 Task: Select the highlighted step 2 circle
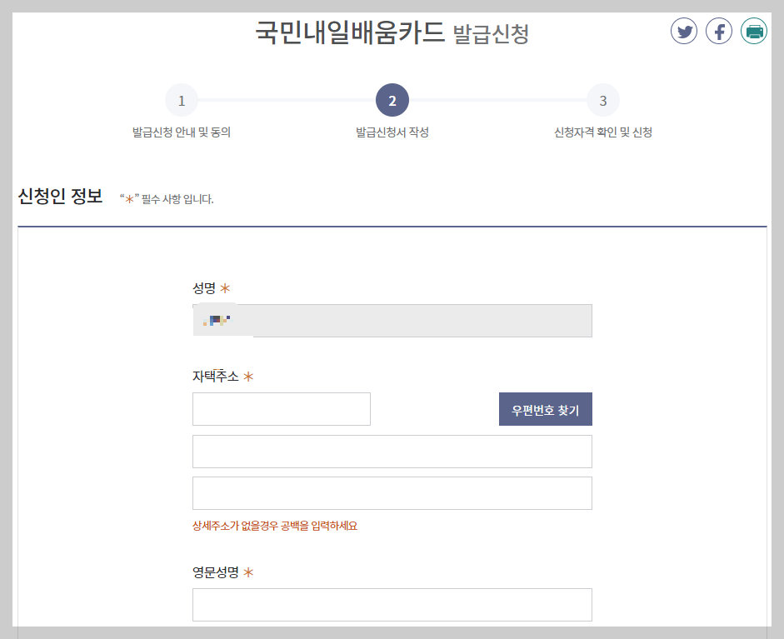(x=392, y=100)
